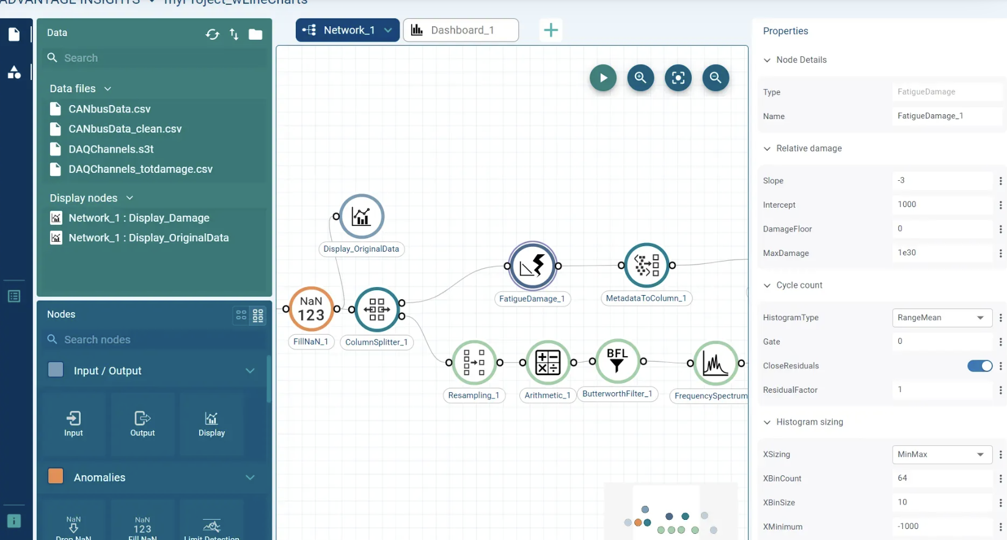Switch to the Network_1 tab
This screenshot has height=540, width=1007.
pos(348,30)
